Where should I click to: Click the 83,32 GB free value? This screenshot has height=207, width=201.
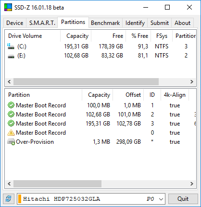tap(112, 56)
